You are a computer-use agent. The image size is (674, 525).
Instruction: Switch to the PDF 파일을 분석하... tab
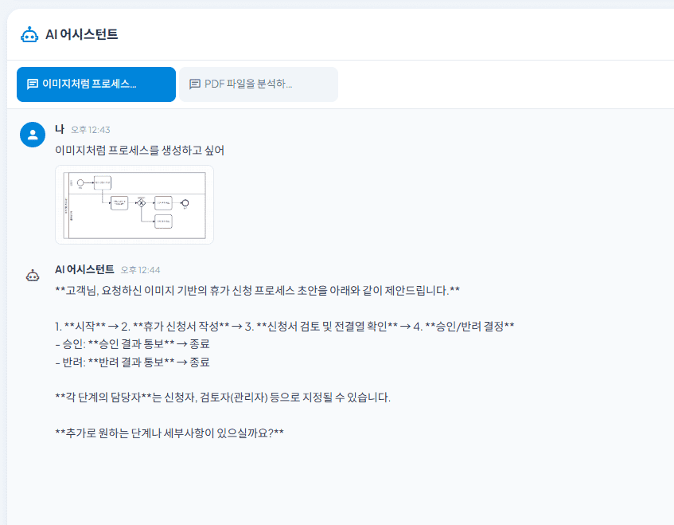[x=259, y=84]
